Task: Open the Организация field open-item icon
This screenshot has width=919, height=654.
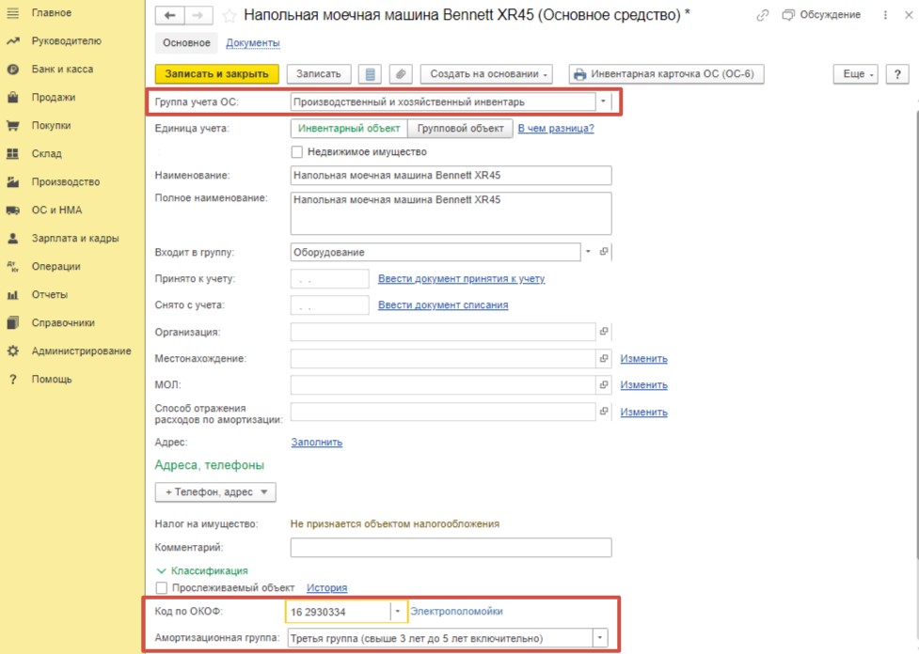Action: [x=604, y=332]
